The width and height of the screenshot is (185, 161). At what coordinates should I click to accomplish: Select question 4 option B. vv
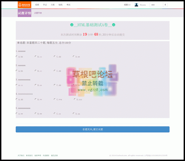(36, 99)
